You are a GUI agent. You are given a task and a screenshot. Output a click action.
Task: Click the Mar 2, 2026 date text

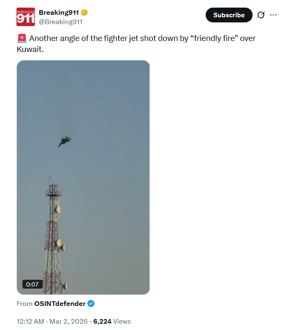tap(68, 321)
